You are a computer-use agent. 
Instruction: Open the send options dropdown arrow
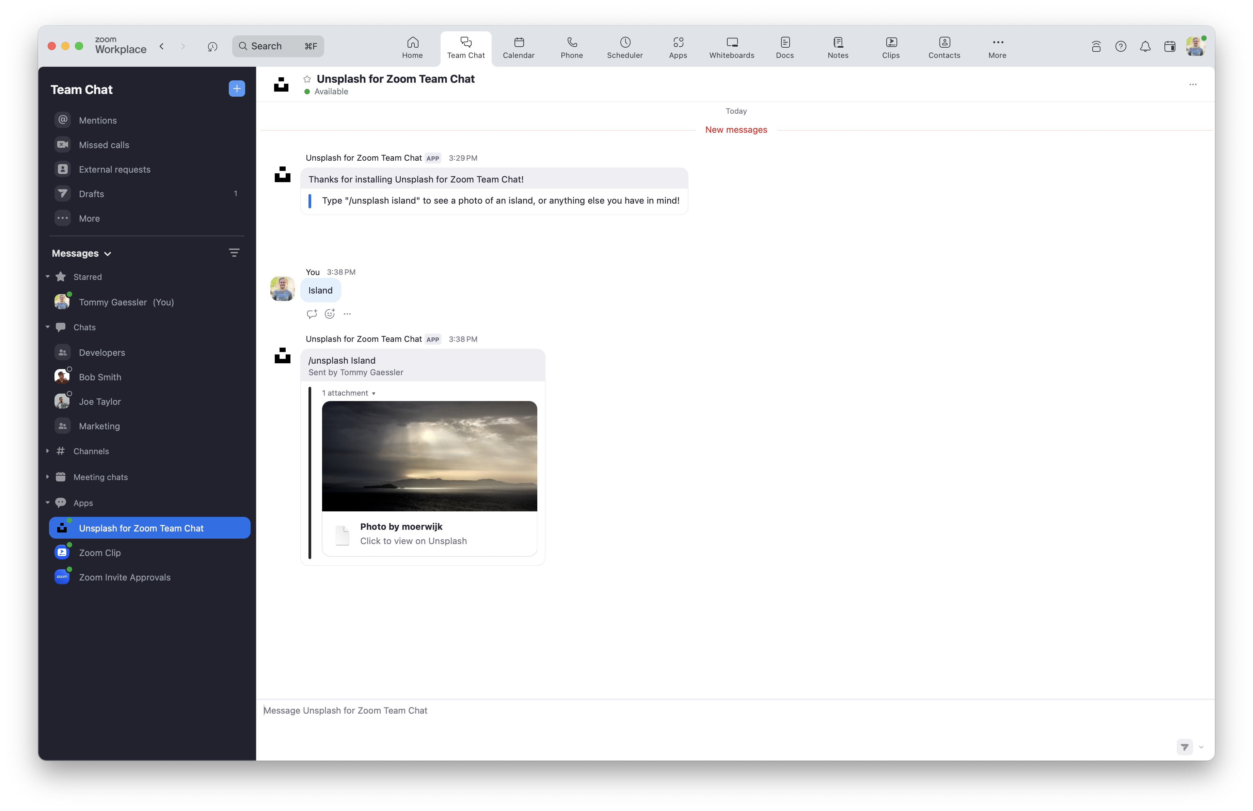[x=1201, y=747]
